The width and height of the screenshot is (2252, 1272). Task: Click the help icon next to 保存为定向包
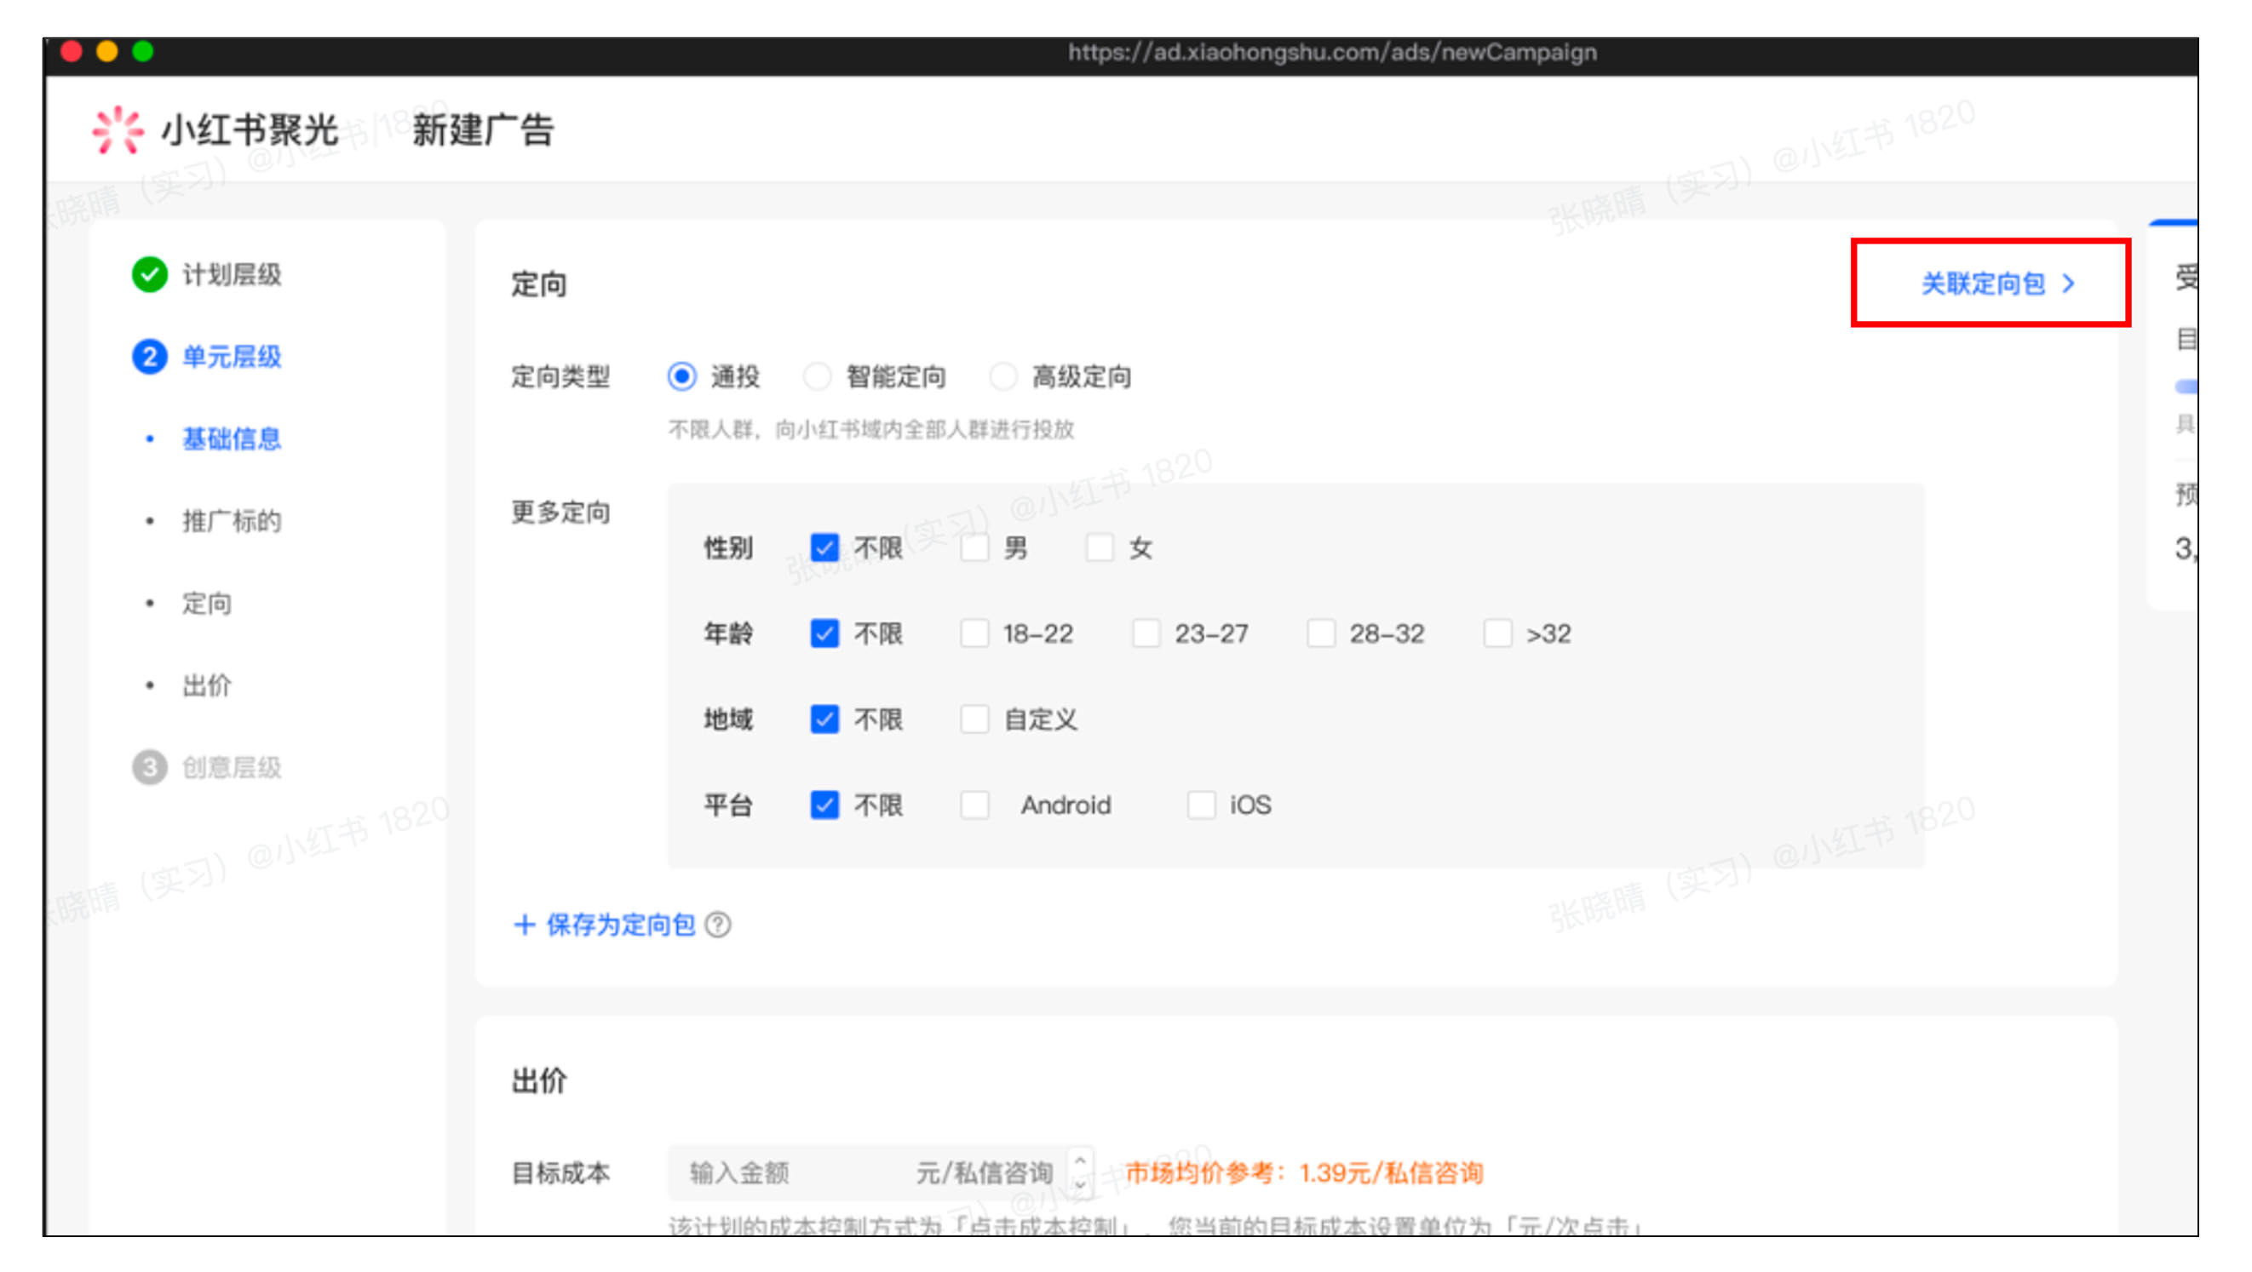[718, 925]
